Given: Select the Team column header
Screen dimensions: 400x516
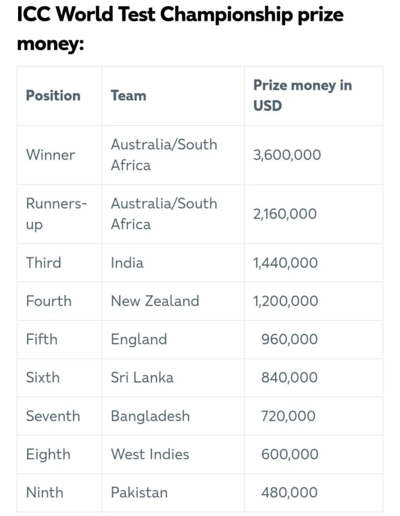Looking at the screenshot, I should (x=128, y=96).
